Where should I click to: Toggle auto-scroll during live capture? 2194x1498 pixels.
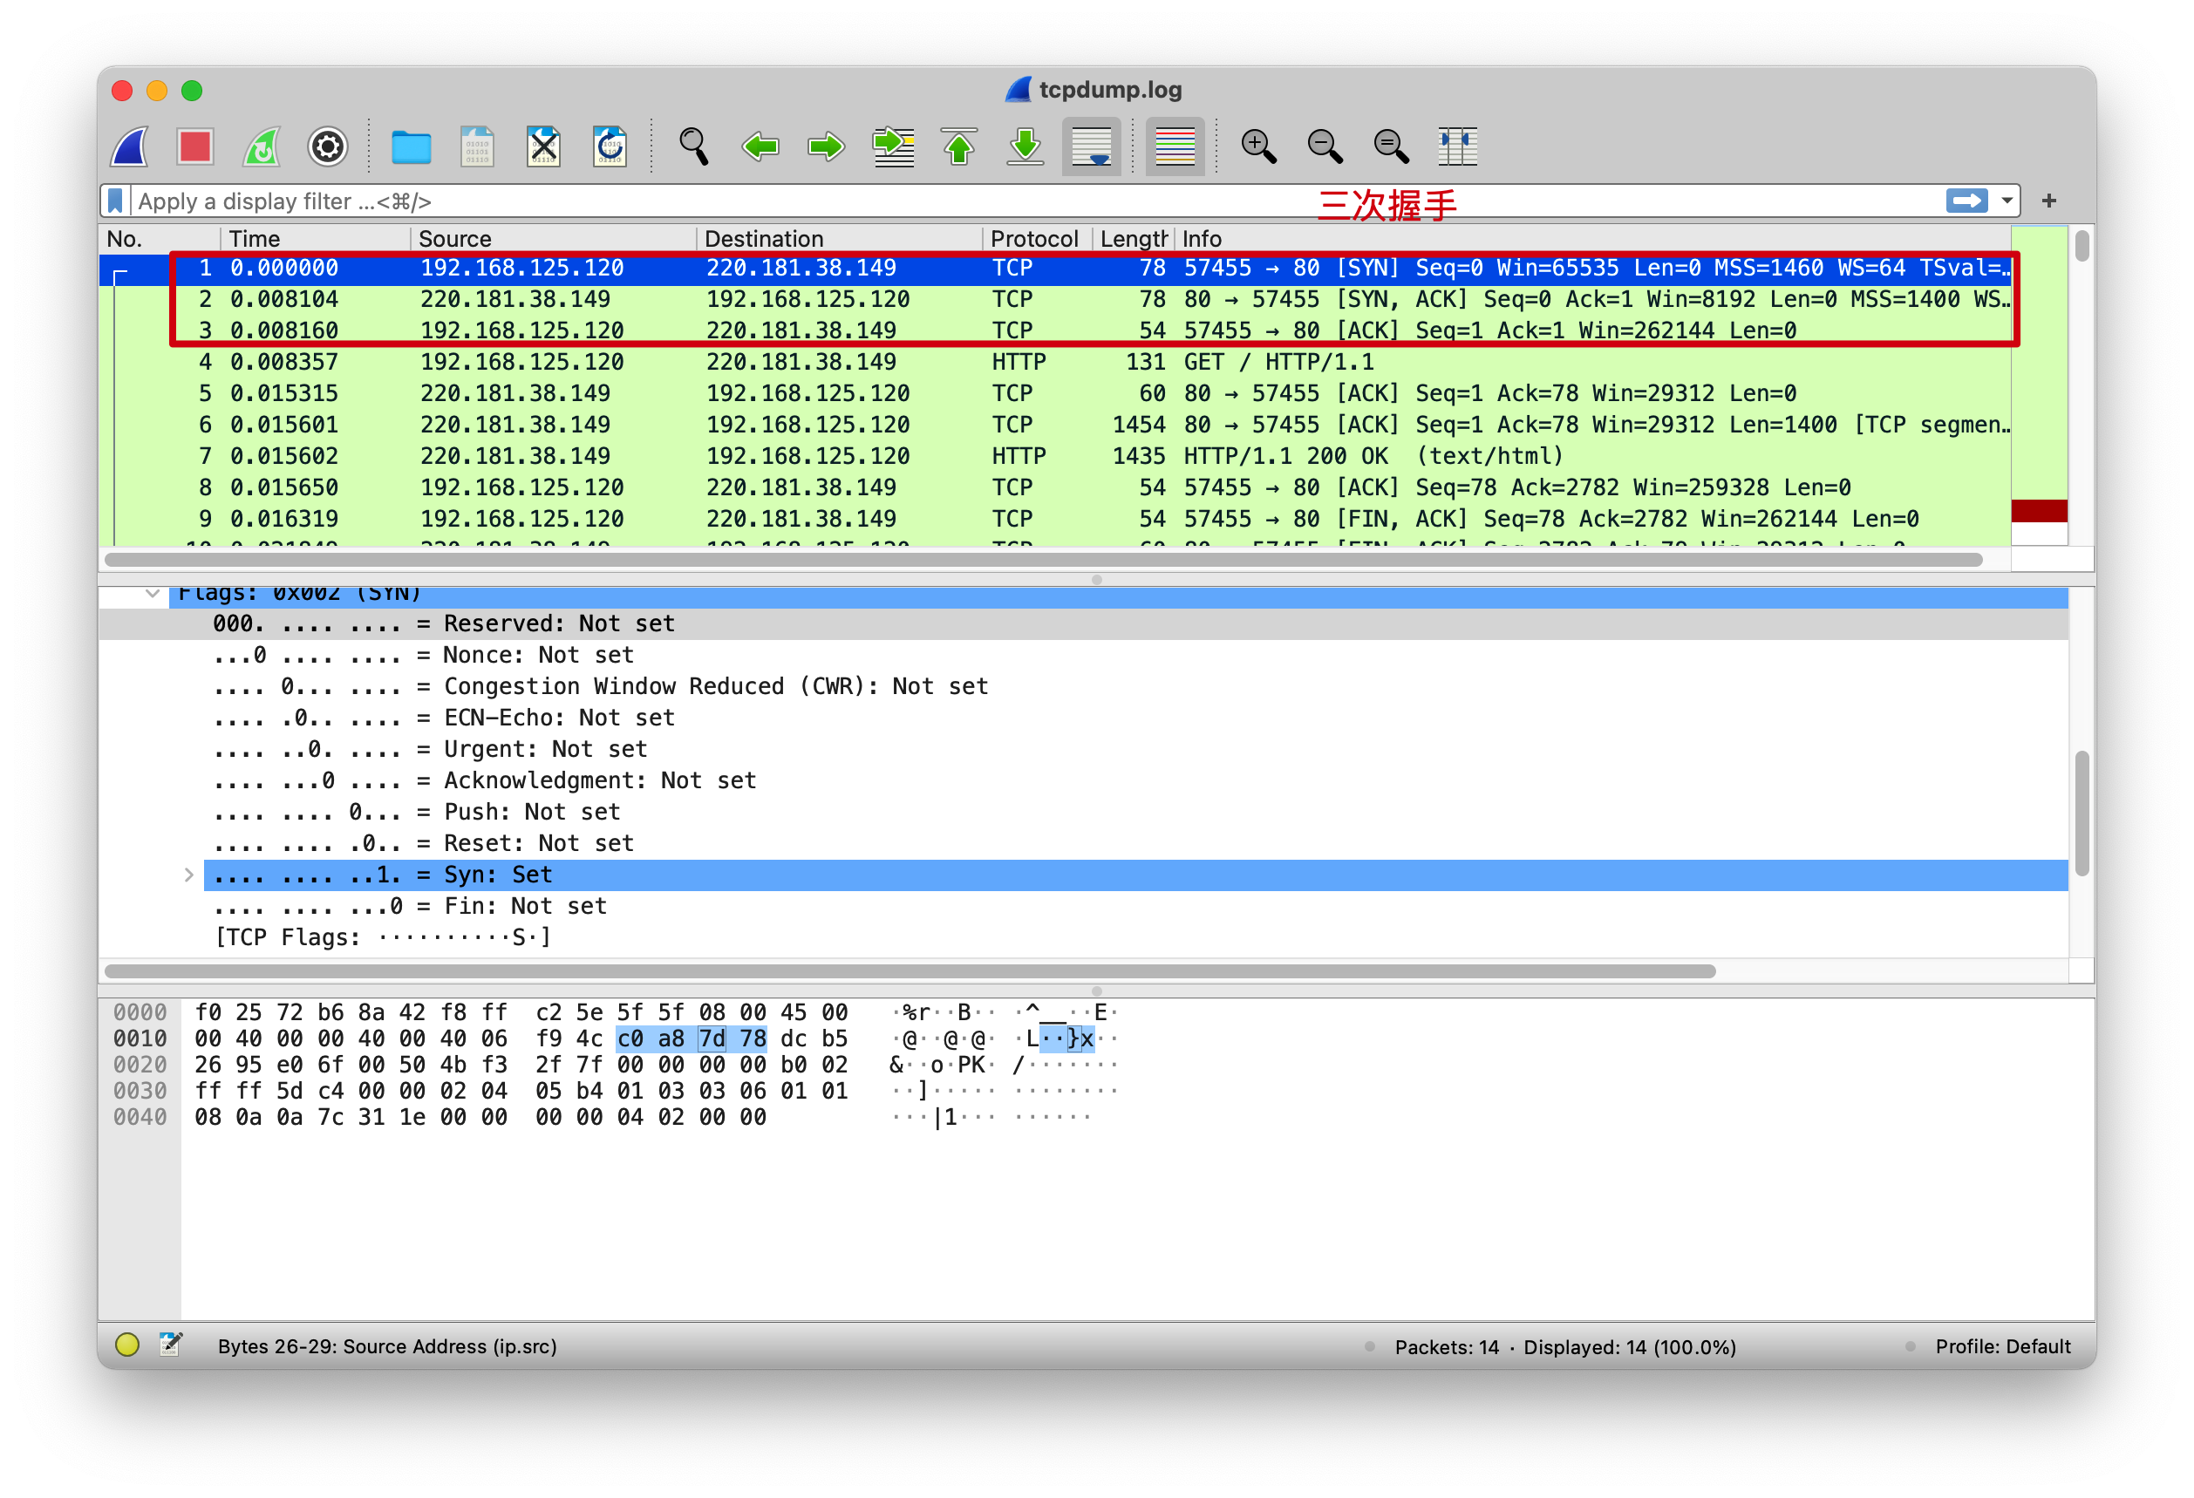tap(1092, 146)
